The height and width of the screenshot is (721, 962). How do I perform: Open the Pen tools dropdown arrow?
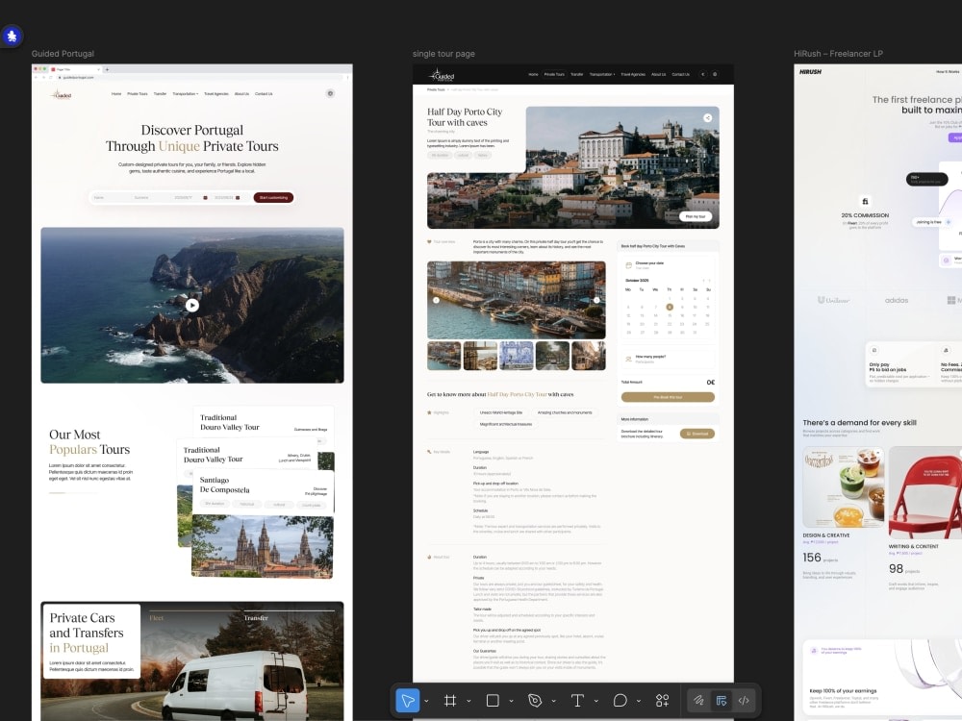[553, 701]
